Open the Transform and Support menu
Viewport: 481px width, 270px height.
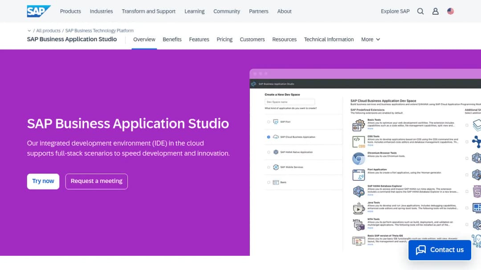tap(148, 11)
